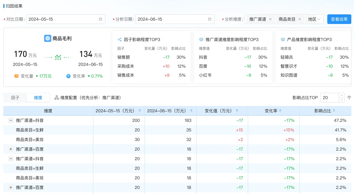Collapse the second 推广渠道=抖音 row
Screen dimensions: 354x194
click(x=11, y=159)
